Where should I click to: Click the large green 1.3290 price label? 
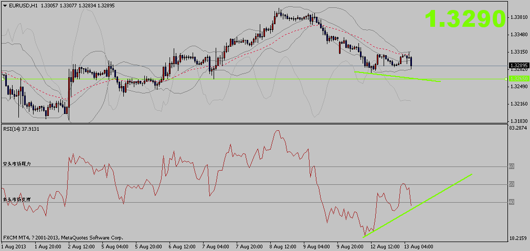click(x=465, y=18)
